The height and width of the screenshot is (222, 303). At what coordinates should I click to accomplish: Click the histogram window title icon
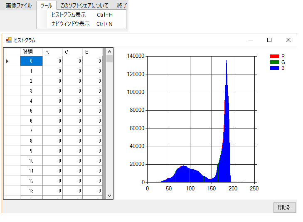(8, 40)
